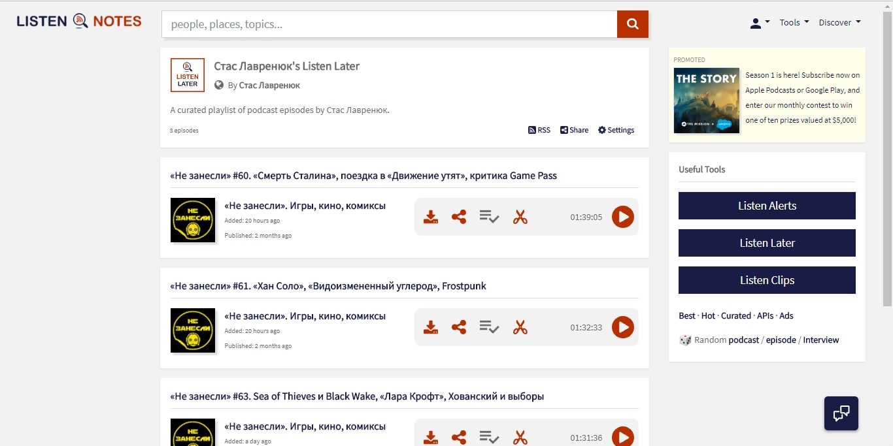Clip episode #60 with scissors icon
This screenshot has height=446, width=893.
(x=520, y=217)
